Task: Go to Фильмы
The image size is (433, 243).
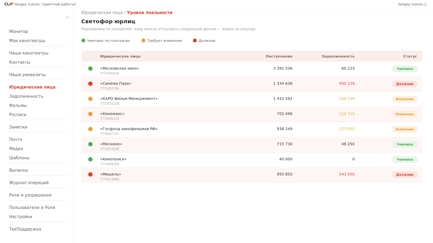Action: (x=18, y=106)
